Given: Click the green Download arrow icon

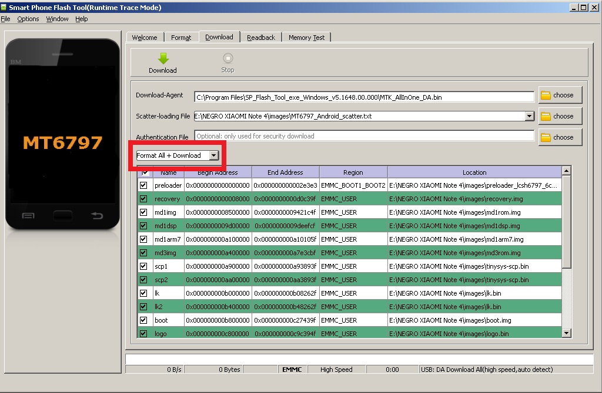Looking at the screenshot, I should coord(163,58).
